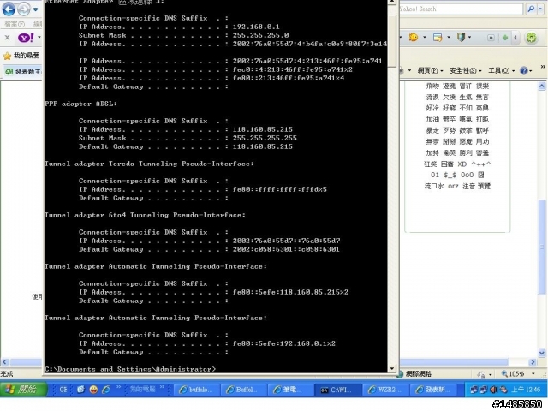Viewport: 548px width, 411px height.
Task: Click the OoO emoticon text
Action: coord(467,175)
